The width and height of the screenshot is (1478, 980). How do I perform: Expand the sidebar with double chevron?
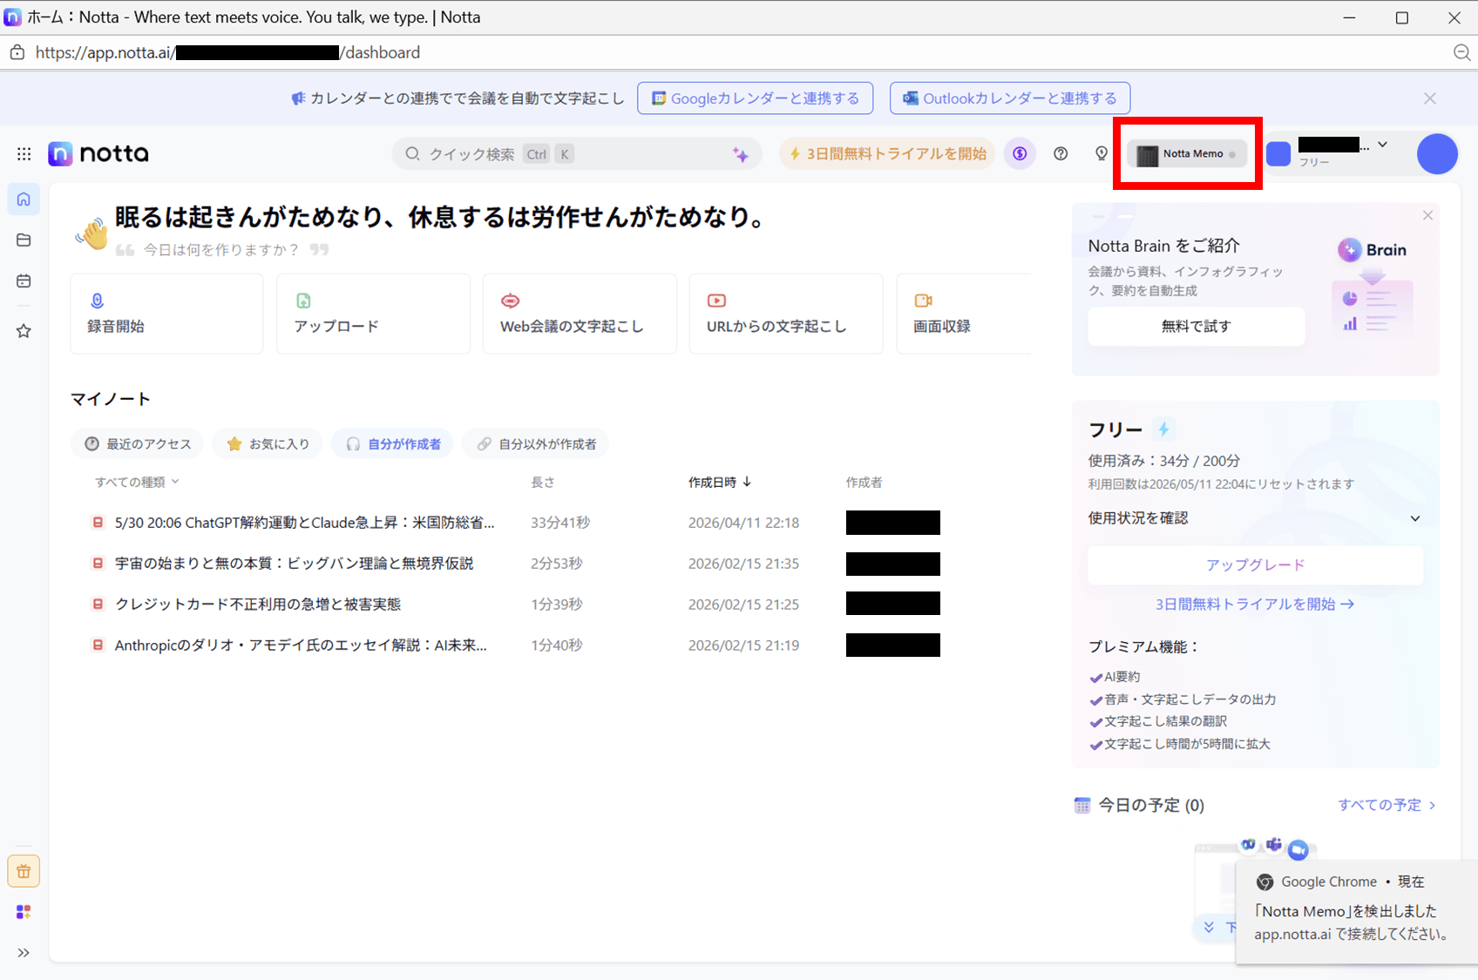[x=24, y=953]
